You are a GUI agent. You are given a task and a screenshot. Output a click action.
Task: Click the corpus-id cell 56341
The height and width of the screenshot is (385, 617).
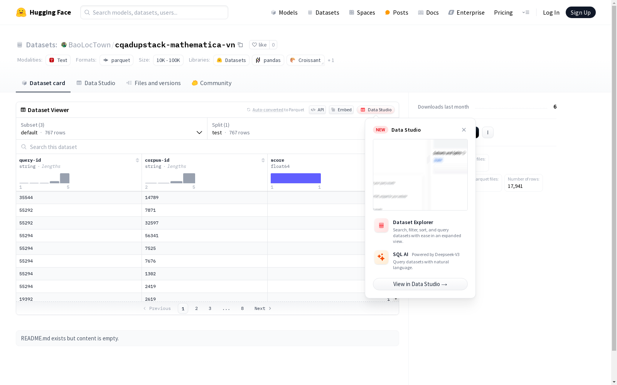pos(204,236)
